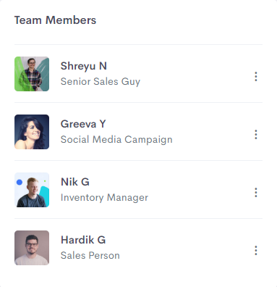Click the blue dot in Nik G's photo
This screenshot has width=277, height=287.
pos(20,183)
